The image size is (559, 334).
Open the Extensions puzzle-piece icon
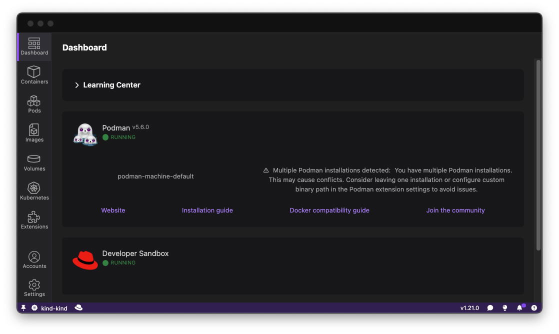tap(34, 220)
